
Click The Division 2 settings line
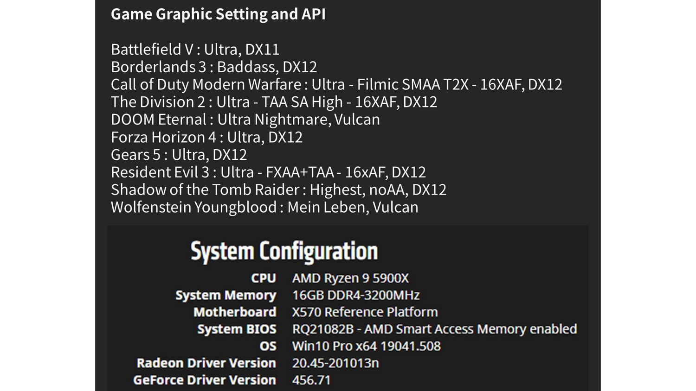click(x=274, y=102)
